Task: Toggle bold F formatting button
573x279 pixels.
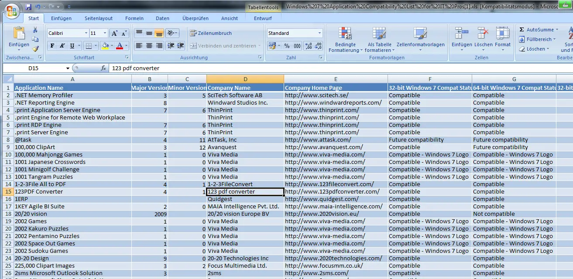Action: tap(52, 46)
